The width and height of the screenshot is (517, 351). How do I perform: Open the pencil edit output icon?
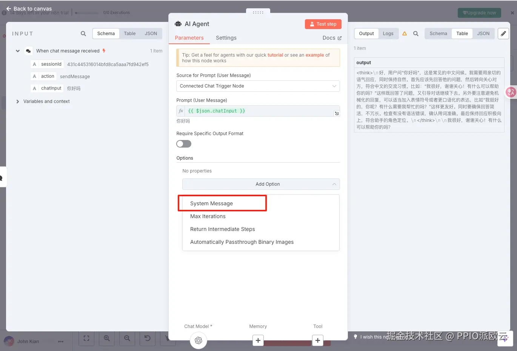pos(503,34)
